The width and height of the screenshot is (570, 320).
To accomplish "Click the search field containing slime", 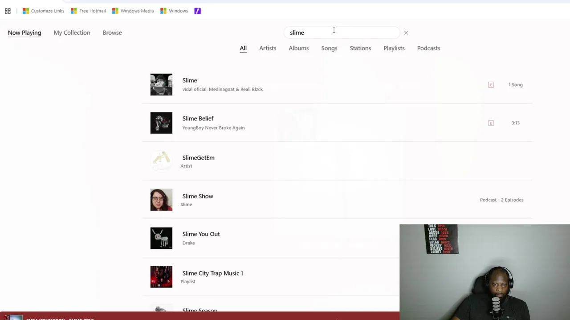I will coord(342,32).
